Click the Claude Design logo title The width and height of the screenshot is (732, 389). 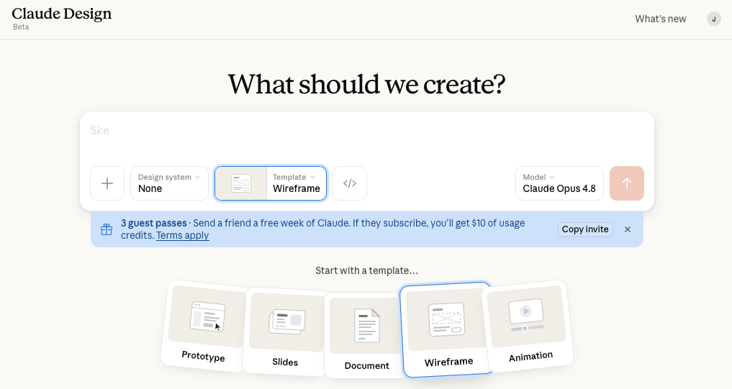pyautogui.click(x=62, y=14)
